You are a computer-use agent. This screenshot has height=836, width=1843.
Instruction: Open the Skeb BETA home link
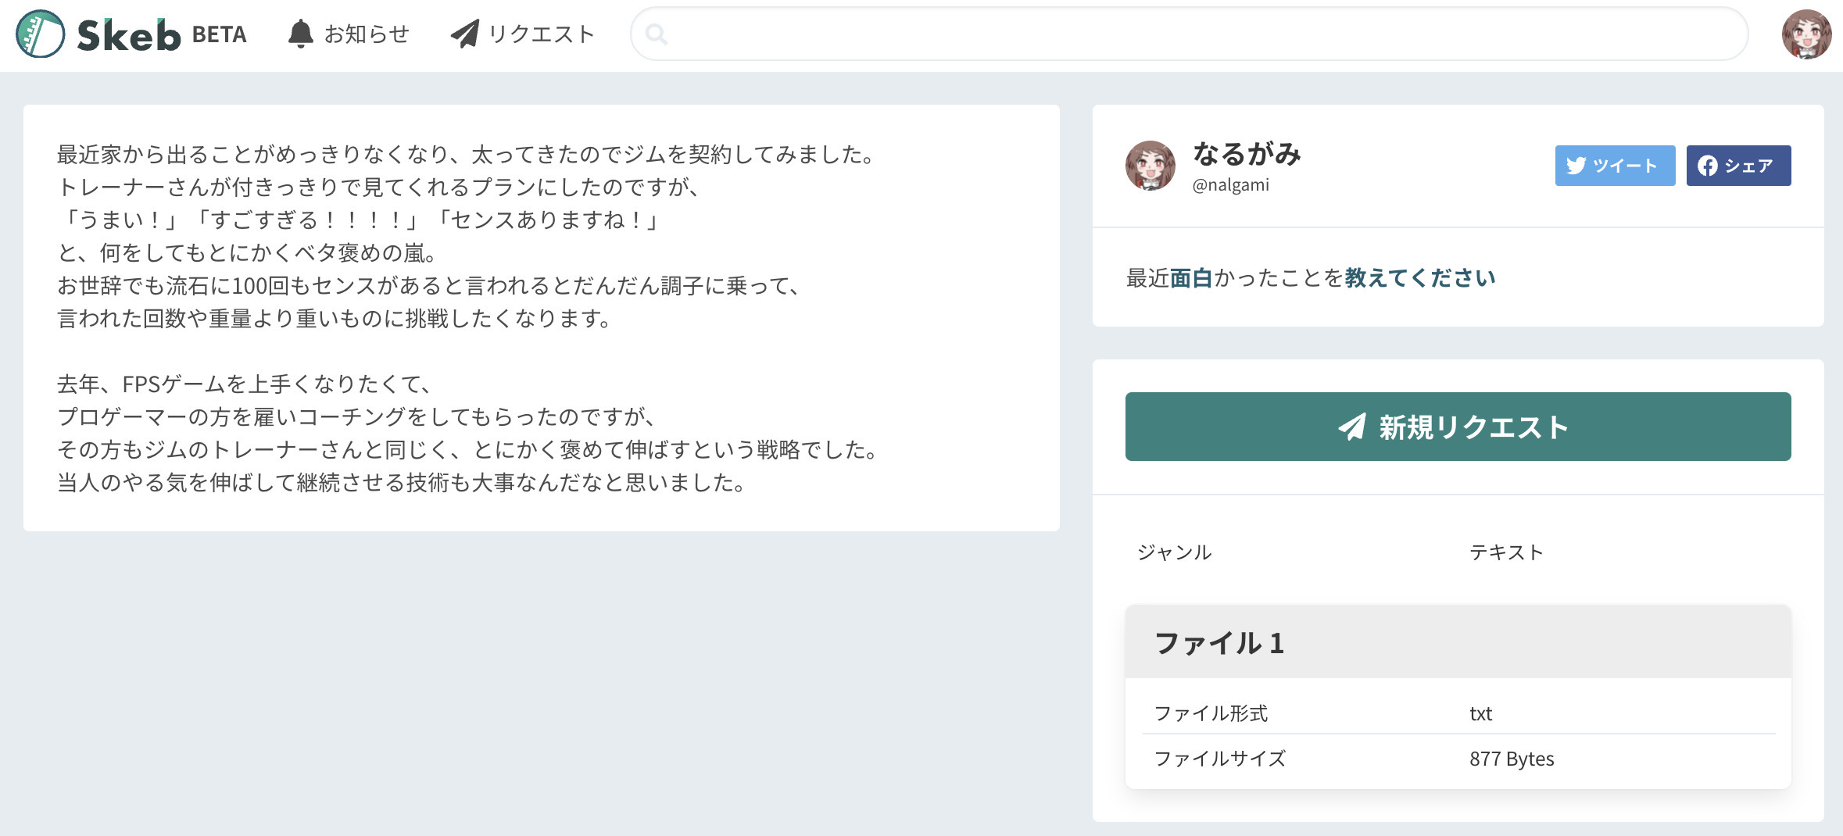pos(131,34)
